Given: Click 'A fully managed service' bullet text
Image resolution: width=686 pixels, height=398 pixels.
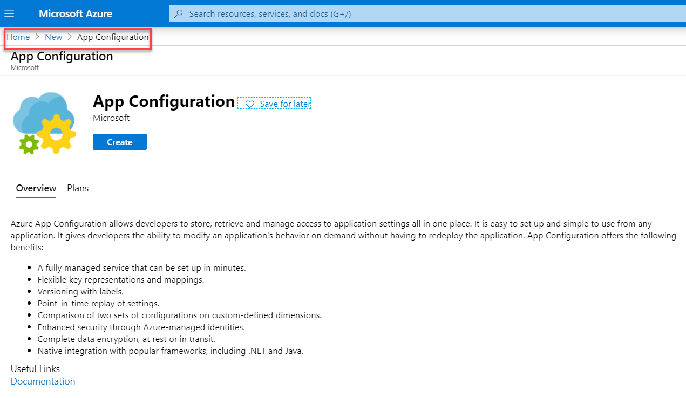Looking at the screenshot, I should click(x=142, y=268).
